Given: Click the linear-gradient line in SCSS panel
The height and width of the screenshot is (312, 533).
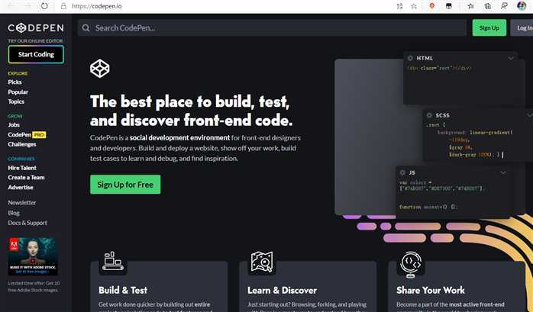Looking at the screenshot, I should pyautogui.click(x=475, y=133).
